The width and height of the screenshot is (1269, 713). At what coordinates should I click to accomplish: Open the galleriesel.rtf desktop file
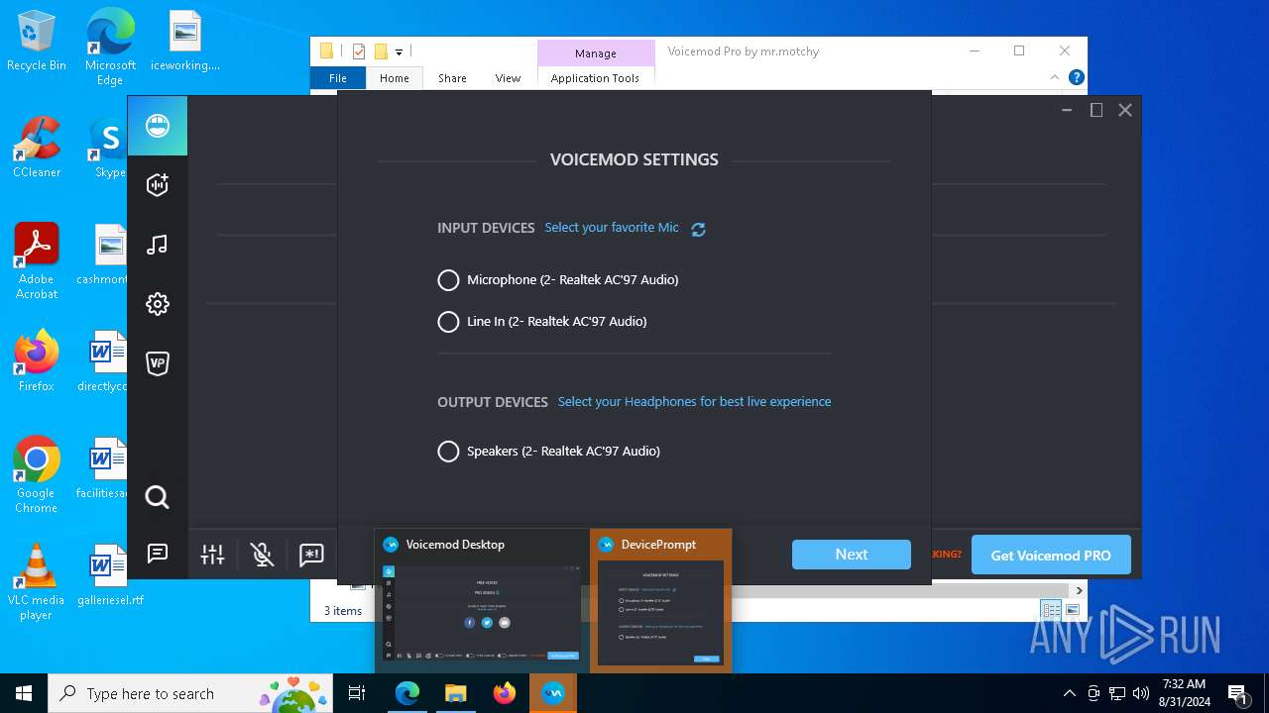(109, 574)
